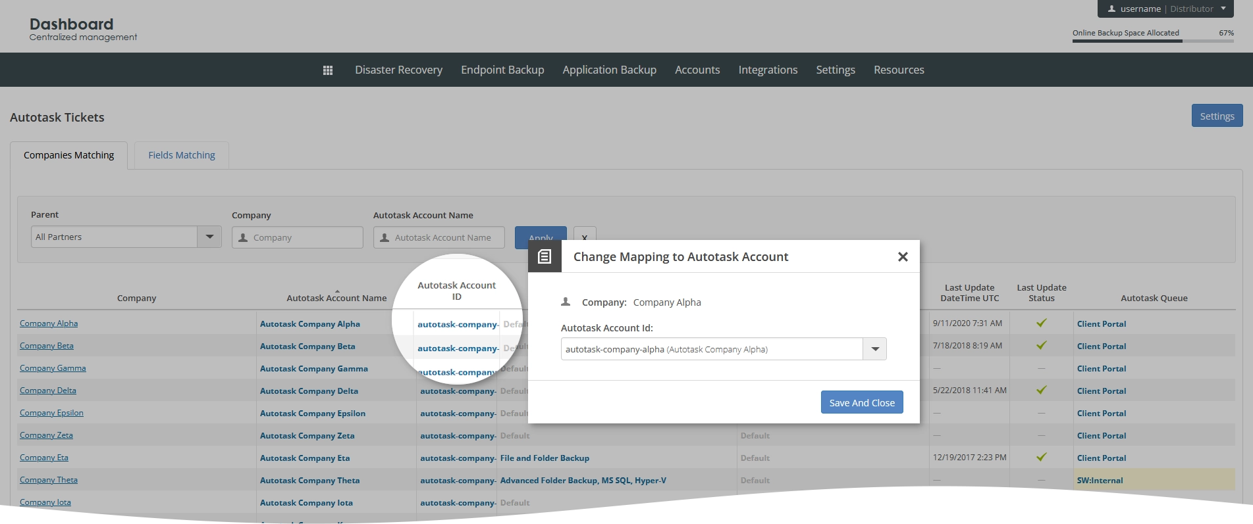Viewport: 1253px width, 524px height.
Task: Focus the Autotask Account Name filter input
Action: 439,237
